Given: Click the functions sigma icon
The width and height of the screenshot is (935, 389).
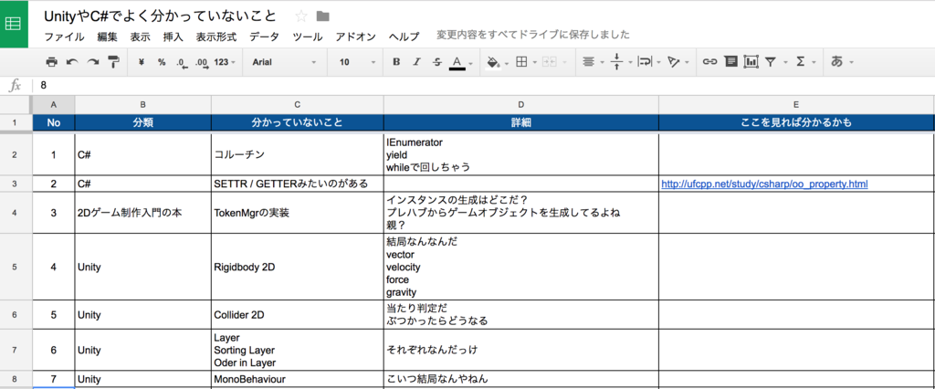Looking at the screenshot, I should 801,61.
